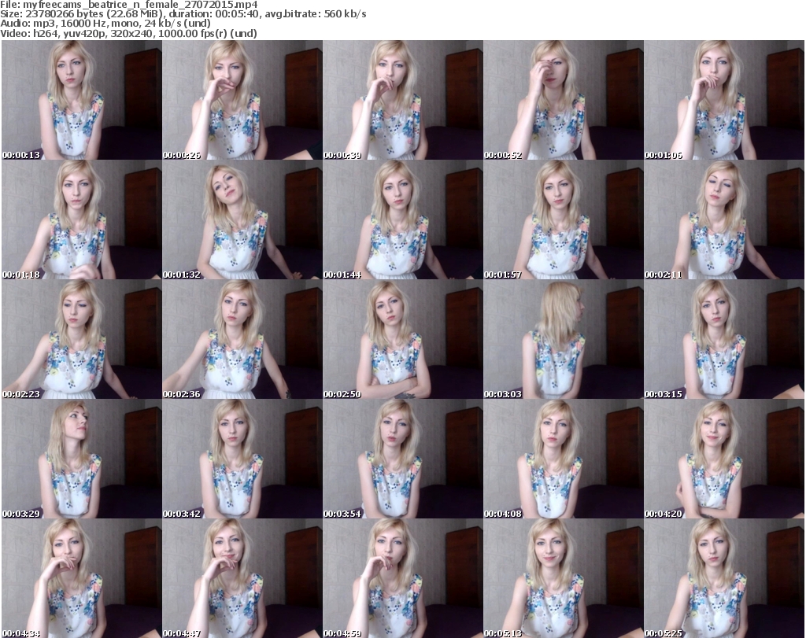Image resolution: width=806 pixels, height=638 pixels.
Task: Select the thumbnail frame at 00:02:36
Action: (x=242, y=340)
